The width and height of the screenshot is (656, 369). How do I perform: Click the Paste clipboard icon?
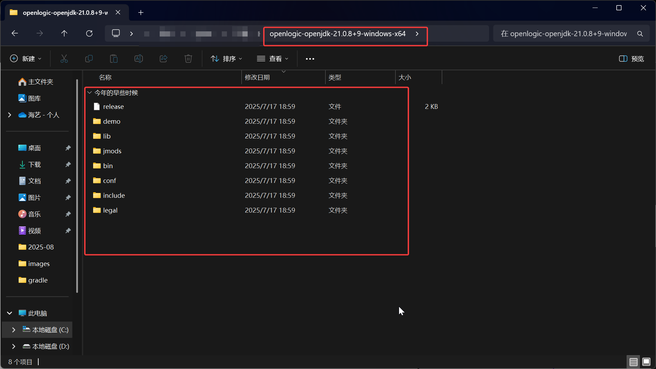tap(113, 59)
